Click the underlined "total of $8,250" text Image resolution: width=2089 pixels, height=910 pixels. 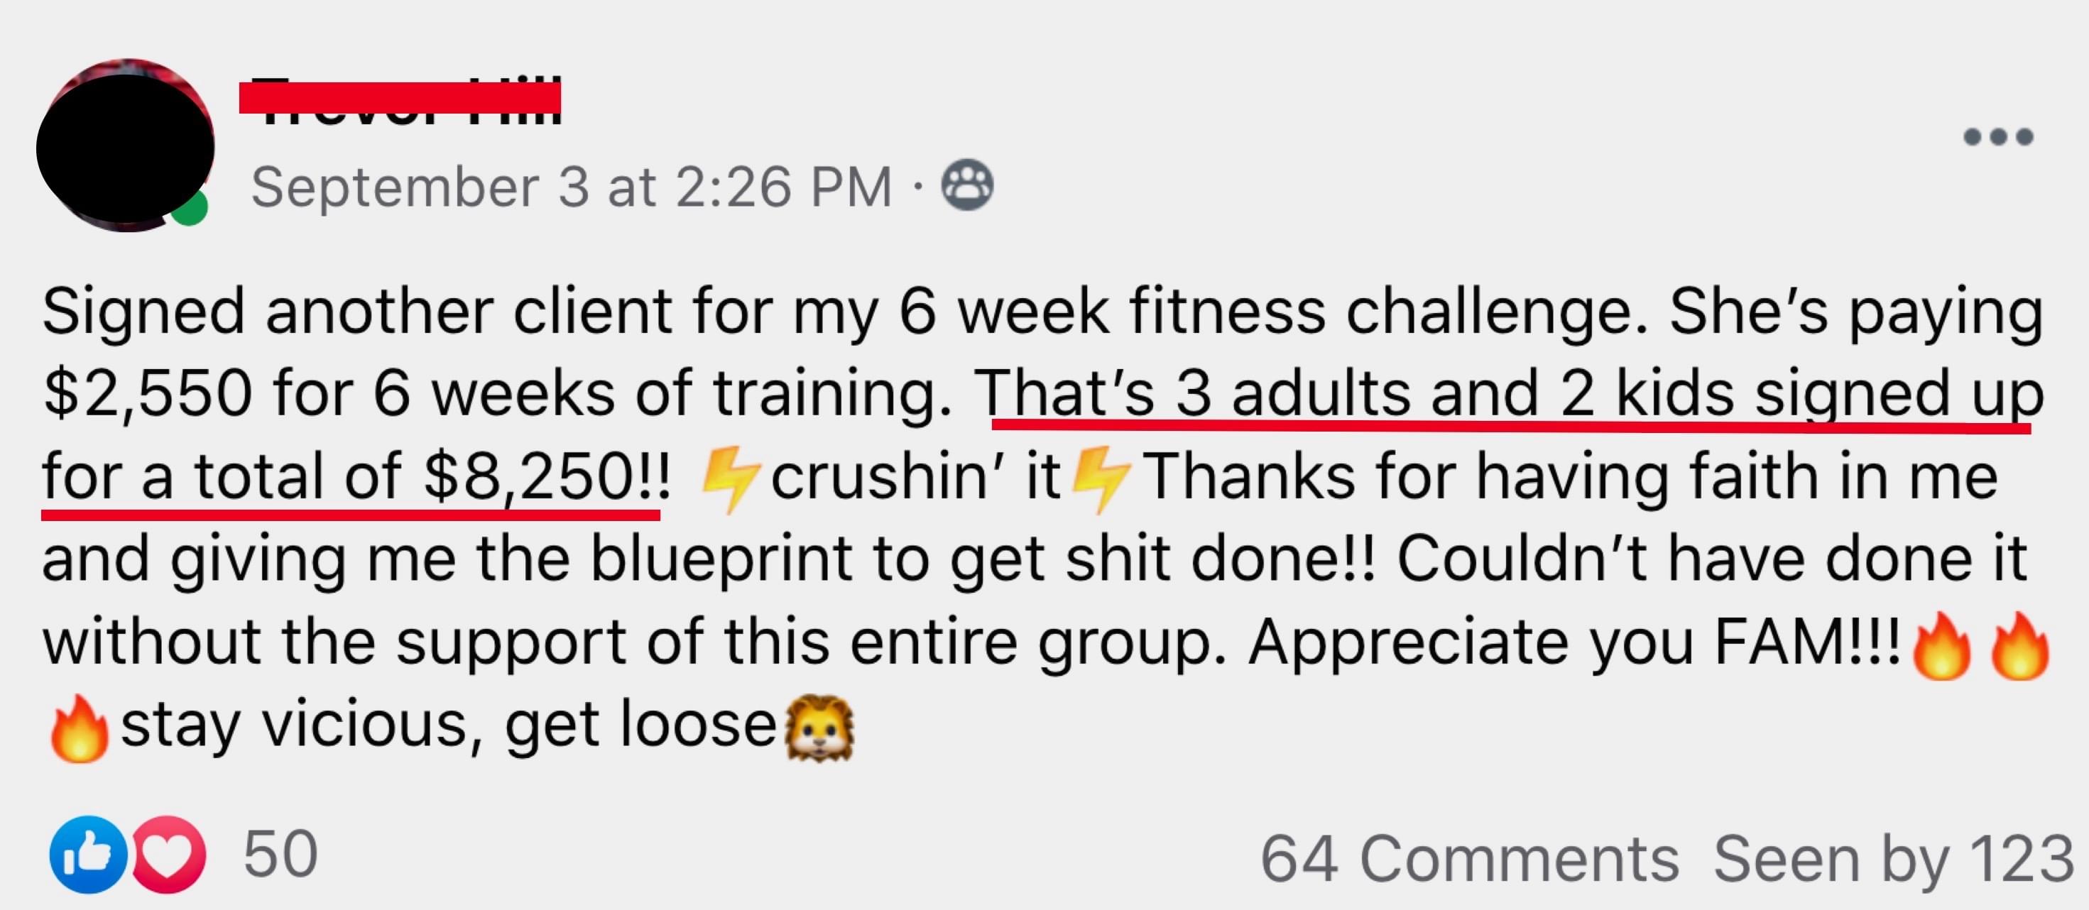coord(415,476)
